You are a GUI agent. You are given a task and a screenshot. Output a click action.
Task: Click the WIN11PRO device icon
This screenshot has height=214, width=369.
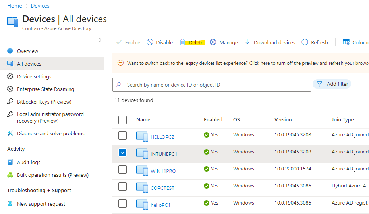(142, 170)
